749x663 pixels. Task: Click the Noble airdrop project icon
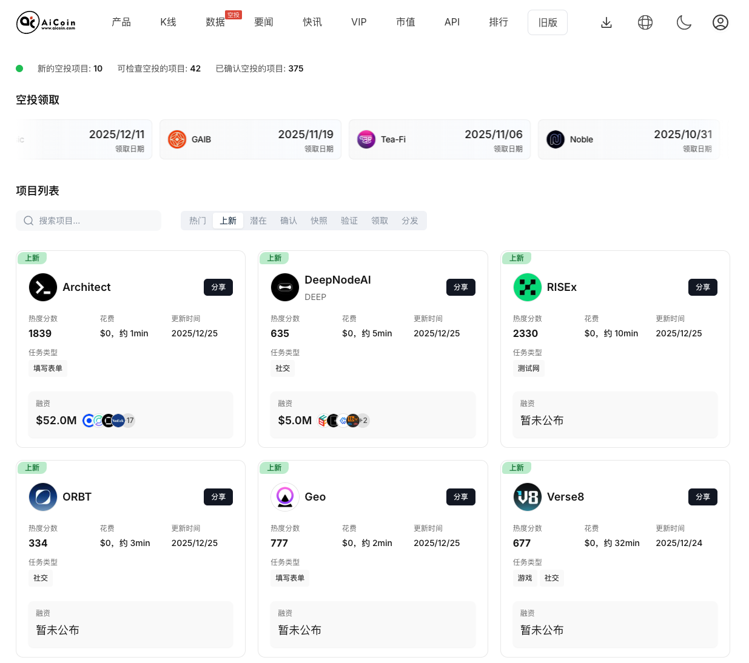555,139
